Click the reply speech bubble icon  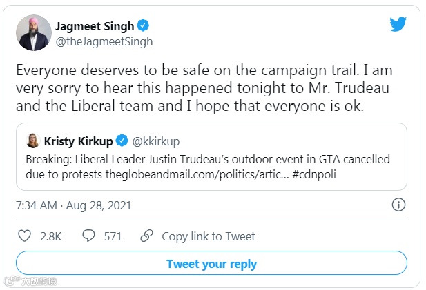point(89,236)
